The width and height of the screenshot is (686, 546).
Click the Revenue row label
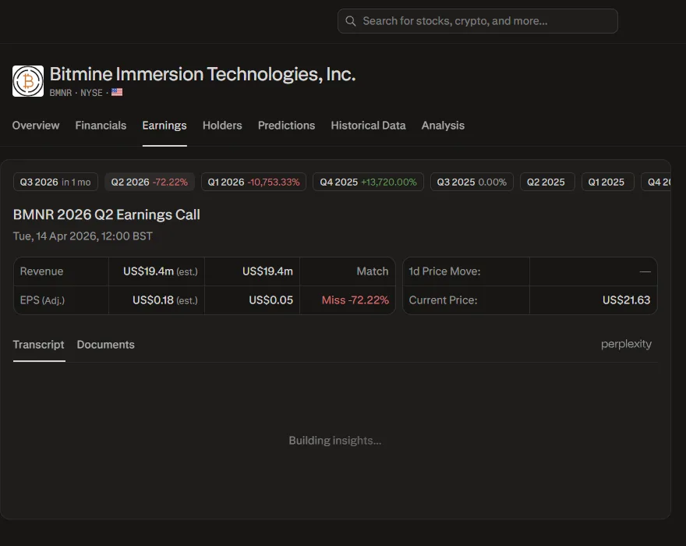click(x=41, y=271)
